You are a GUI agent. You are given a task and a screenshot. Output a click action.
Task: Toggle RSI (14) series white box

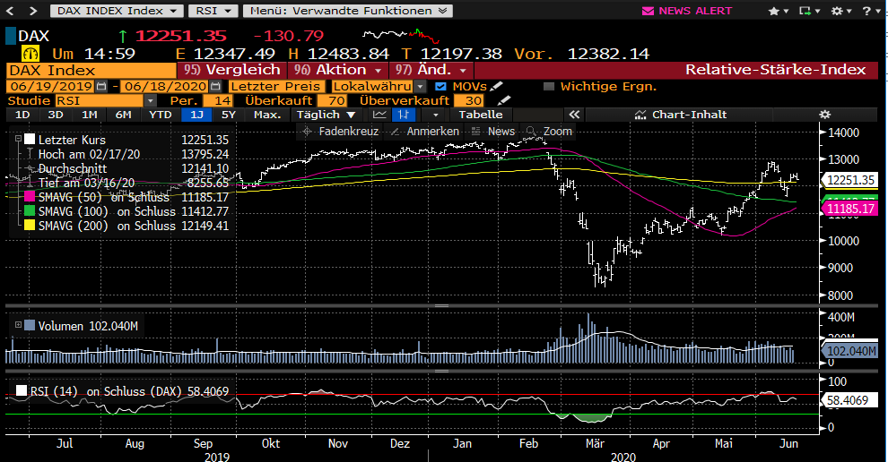pos(22,390)
